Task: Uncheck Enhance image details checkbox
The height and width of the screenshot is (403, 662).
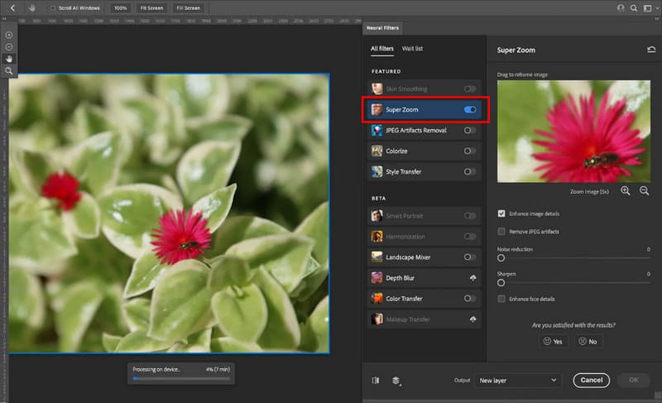Action: pos(501,213)
